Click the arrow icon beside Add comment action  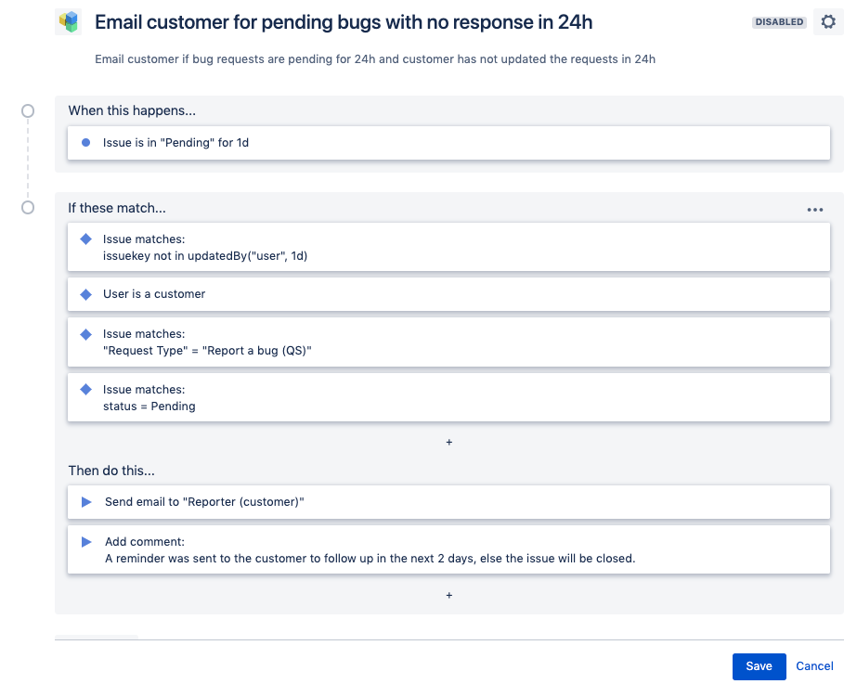86,541
